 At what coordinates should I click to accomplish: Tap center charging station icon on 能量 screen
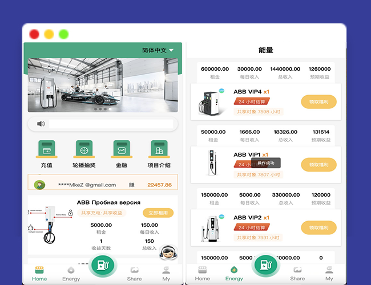click(x=265, y=265)
